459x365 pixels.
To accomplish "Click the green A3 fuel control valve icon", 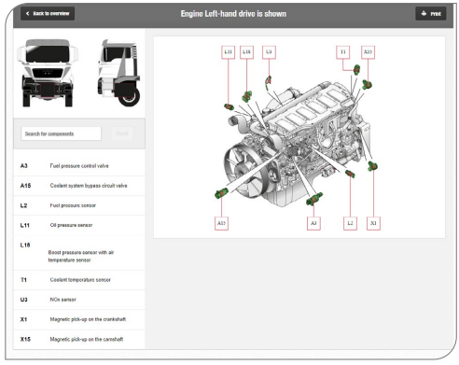I will pos(314,199).
